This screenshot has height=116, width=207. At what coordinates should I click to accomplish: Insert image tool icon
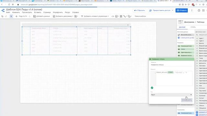[x=117, y=16]
